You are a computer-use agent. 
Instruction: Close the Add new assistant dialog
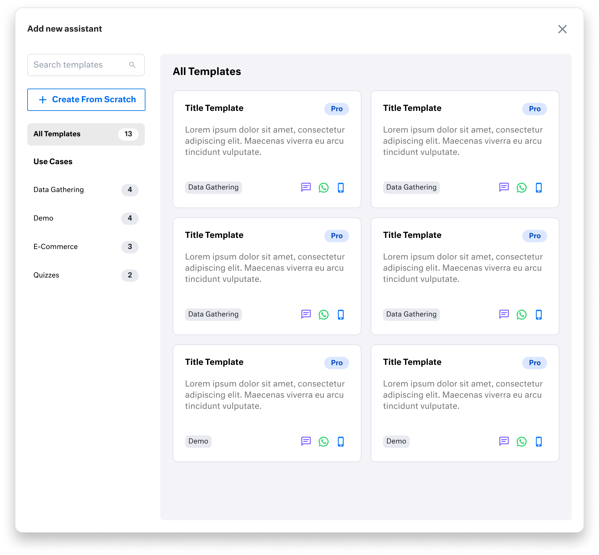pos(562,29)
